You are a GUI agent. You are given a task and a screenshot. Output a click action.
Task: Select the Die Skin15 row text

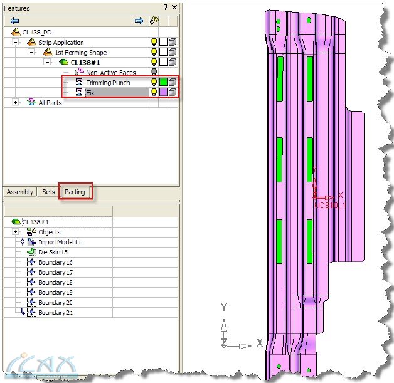[53, 252]
